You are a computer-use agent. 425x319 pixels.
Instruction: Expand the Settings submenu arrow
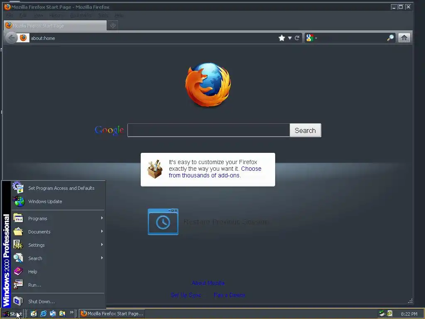[x=102, y=245]
